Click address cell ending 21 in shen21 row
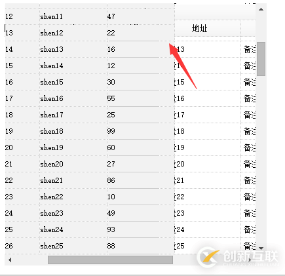Viewport: 285px width, 276px height. 208,180
